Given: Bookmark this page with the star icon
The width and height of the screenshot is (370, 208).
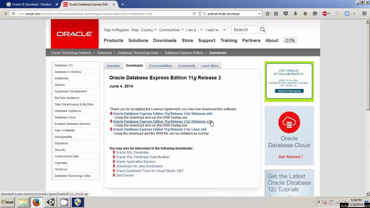Looking at the screenshot, I should click(268, 14).
